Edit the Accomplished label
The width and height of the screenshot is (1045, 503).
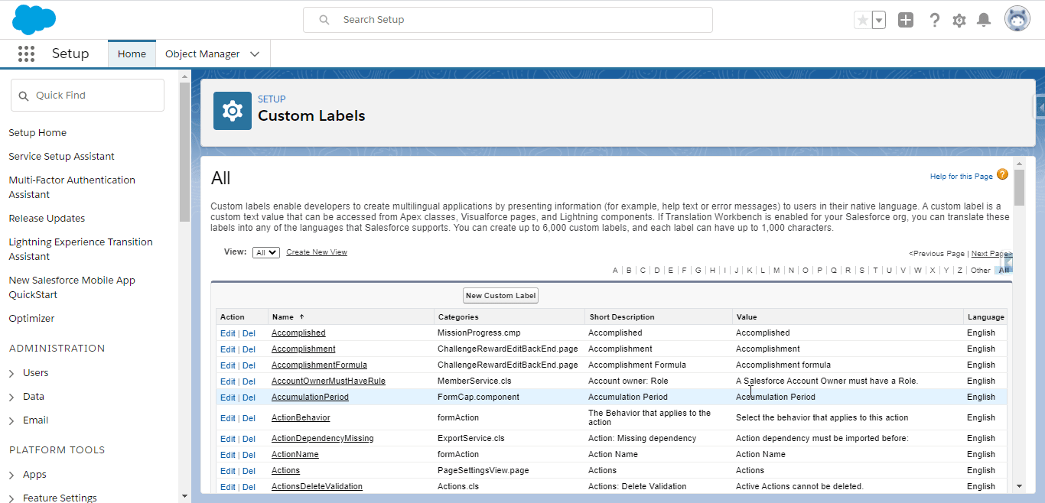(227, 333)
